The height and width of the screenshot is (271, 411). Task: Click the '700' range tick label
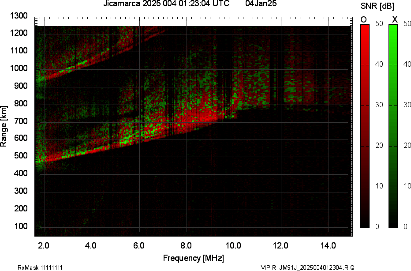(x=21, y=121)
